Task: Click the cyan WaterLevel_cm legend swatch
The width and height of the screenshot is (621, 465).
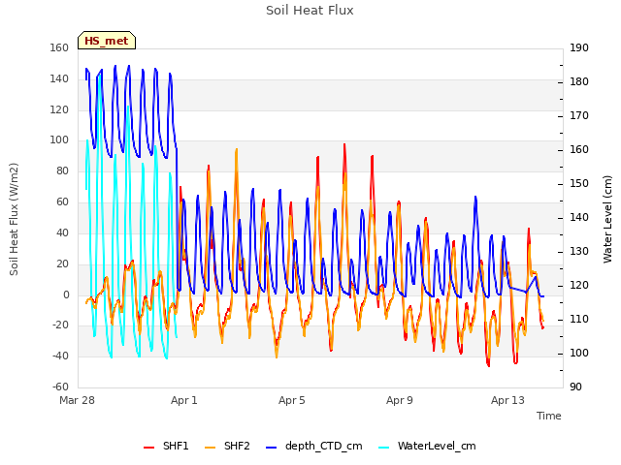Action: (383, 448)
